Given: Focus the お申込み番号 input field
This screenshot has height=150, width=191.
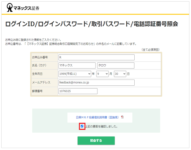Looking at the screenshot, I should point(96,57).
